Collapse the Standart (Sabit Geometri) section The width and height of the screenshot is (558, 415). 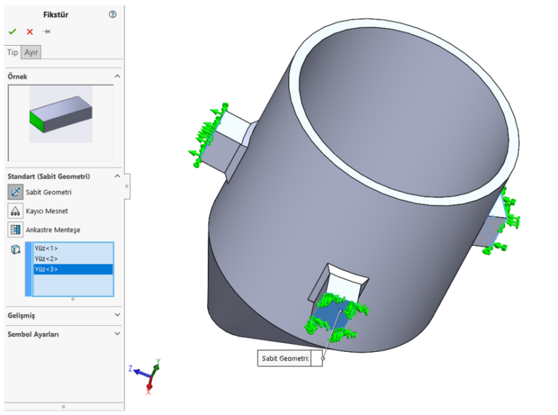(x=118, y=176)
